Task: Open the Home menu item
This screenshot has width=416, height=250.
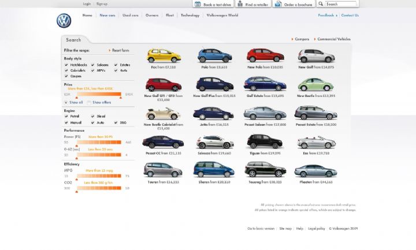Action: coord(87,16)
